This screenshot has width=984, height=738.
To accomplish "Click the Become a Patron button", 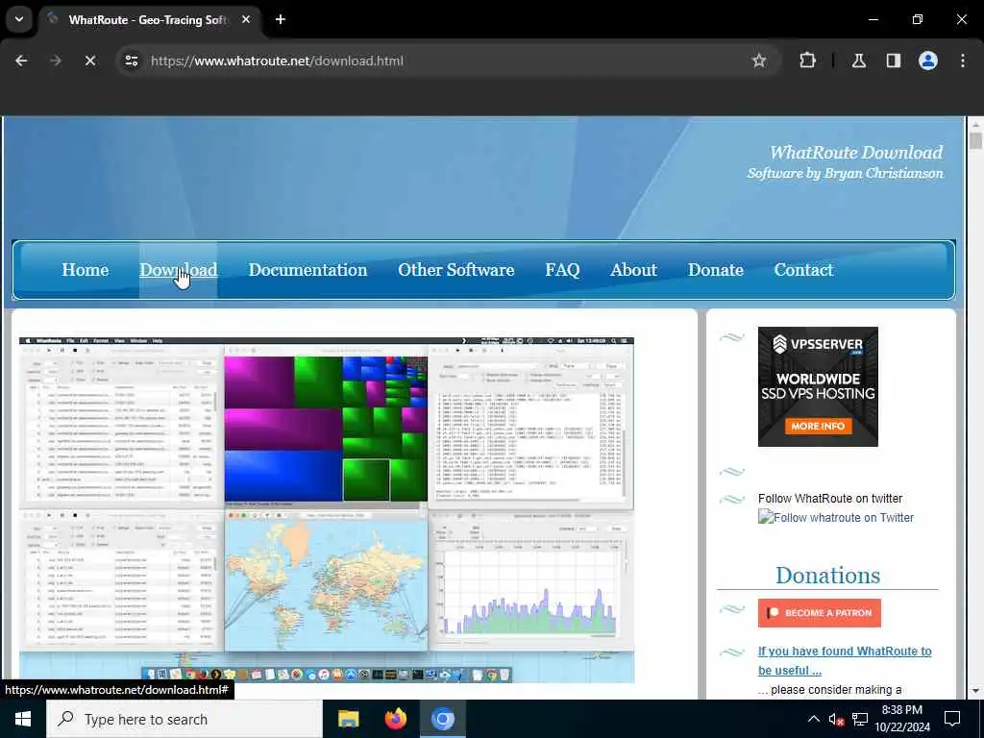I will point(819,612).
